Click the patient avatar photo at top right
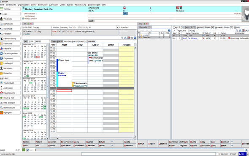The height and width of the screenshot is (156, 249). click(246, 14)
